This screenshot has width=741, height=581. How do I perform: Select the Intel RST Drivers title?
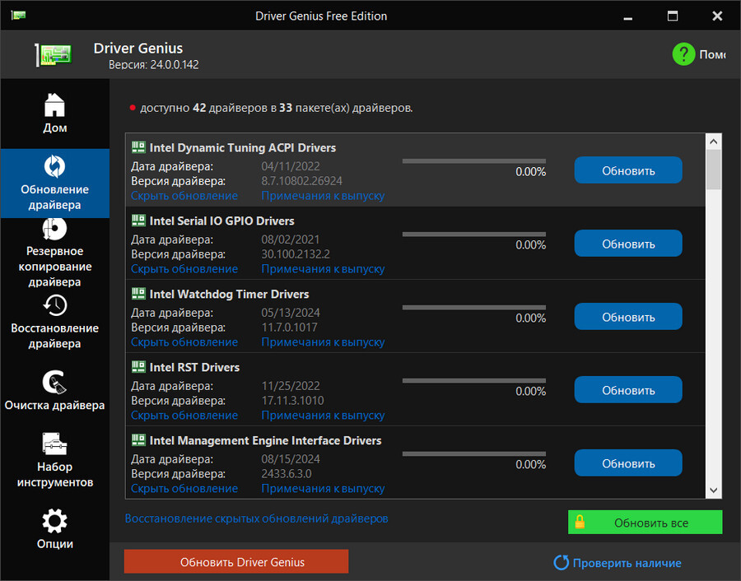pyautogui.click(x=194, y=368)
